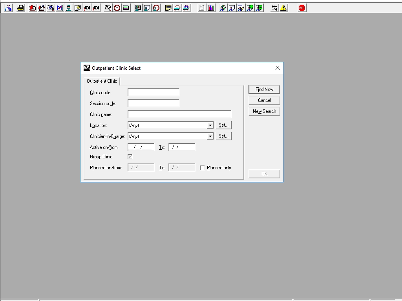Click the patient in bed icon
402x301 pixels.
(186, 8)
